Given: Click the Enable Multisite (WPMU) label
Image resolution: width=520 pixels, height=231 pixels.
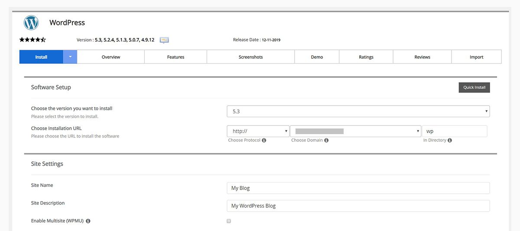Looking at the screenshot, I should (x=57, y=221).
